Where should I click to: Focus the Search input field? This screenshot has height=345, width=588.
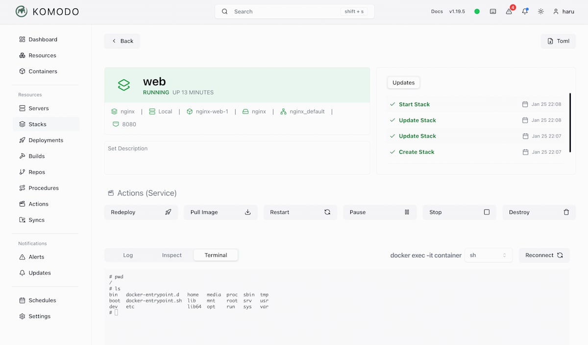point(294,11)
